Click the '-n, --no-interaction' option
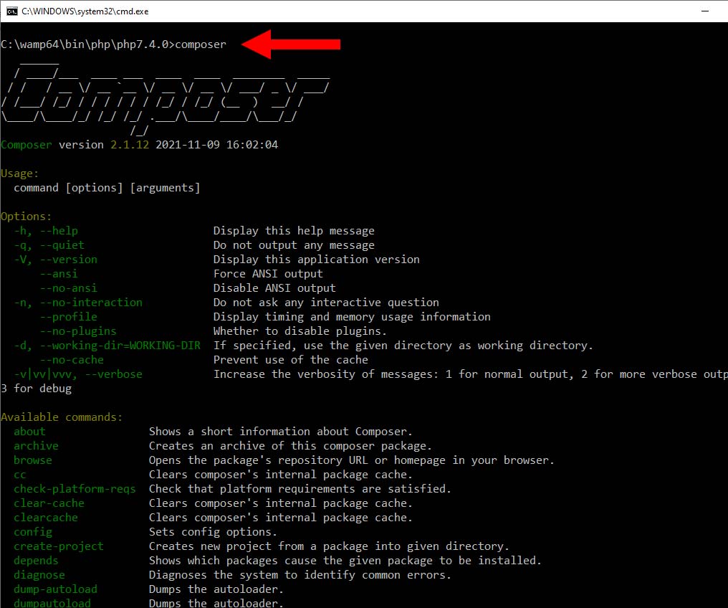This screenshot has width=728, height=608. (x=78, y=303)
